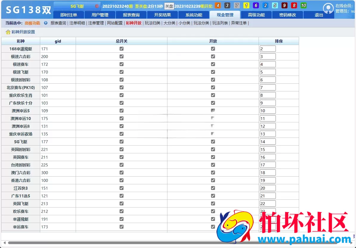Open the 开奖结果 tab
The height and width of the screenshot is (248, 356).
(162, 15)
